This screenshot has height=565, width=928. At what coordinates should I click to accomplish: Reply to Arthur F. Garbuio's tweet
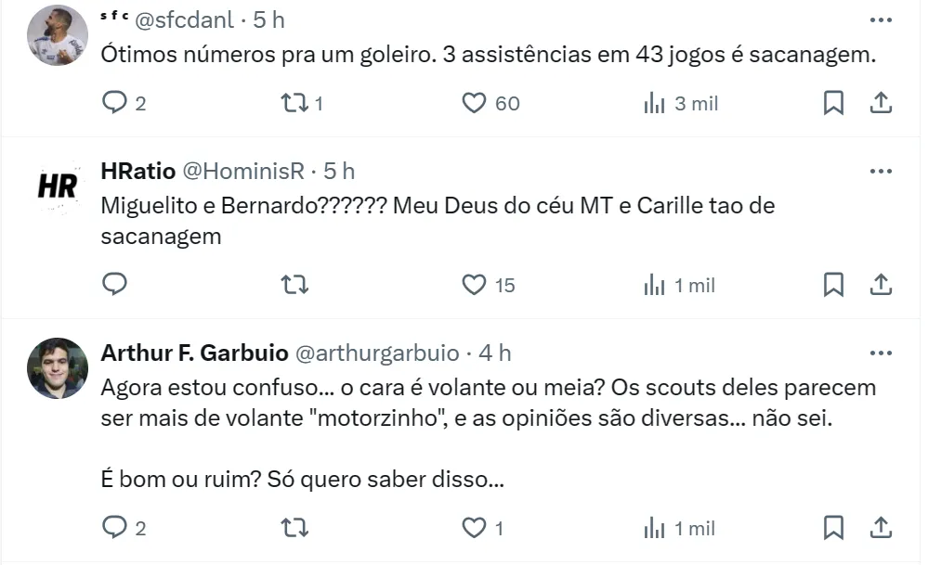pos(114,528)
